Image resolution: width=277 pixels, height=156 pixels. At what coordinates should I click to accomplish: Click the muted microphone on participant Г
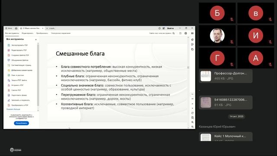232,65
